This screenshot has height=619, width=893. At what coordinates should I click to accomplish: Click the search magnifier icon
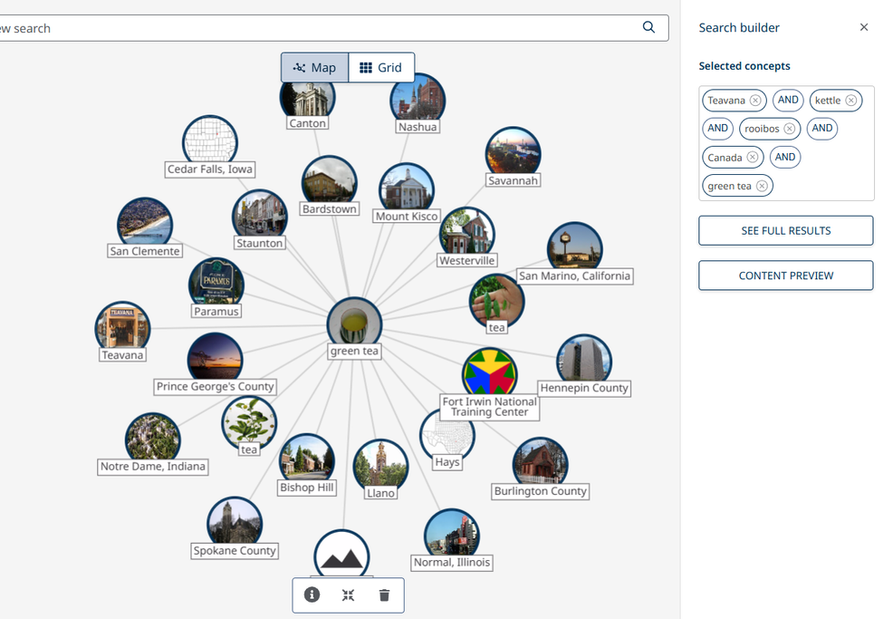click(x=648, y=27)
